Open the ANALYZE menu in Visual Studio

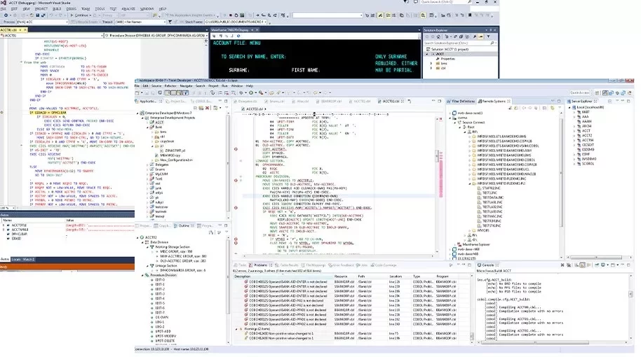coord(128,8)
